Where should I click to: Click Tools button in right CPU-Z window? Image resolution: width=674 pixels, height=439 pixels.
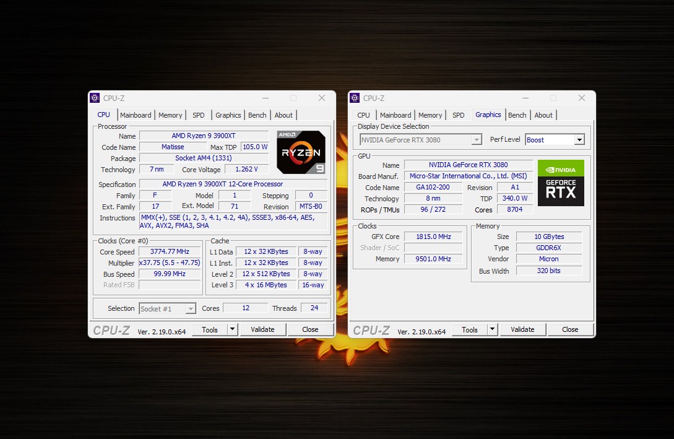point(470,329)
